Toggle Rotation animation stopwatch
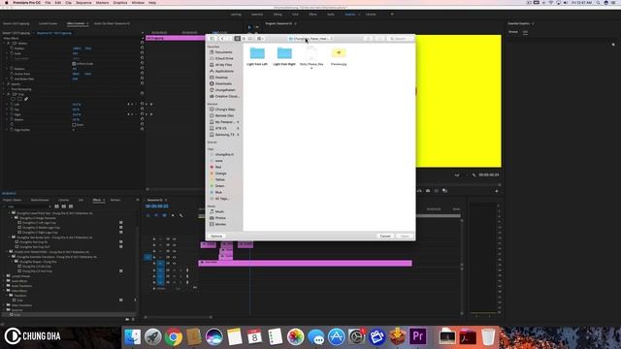 point(12,69)
